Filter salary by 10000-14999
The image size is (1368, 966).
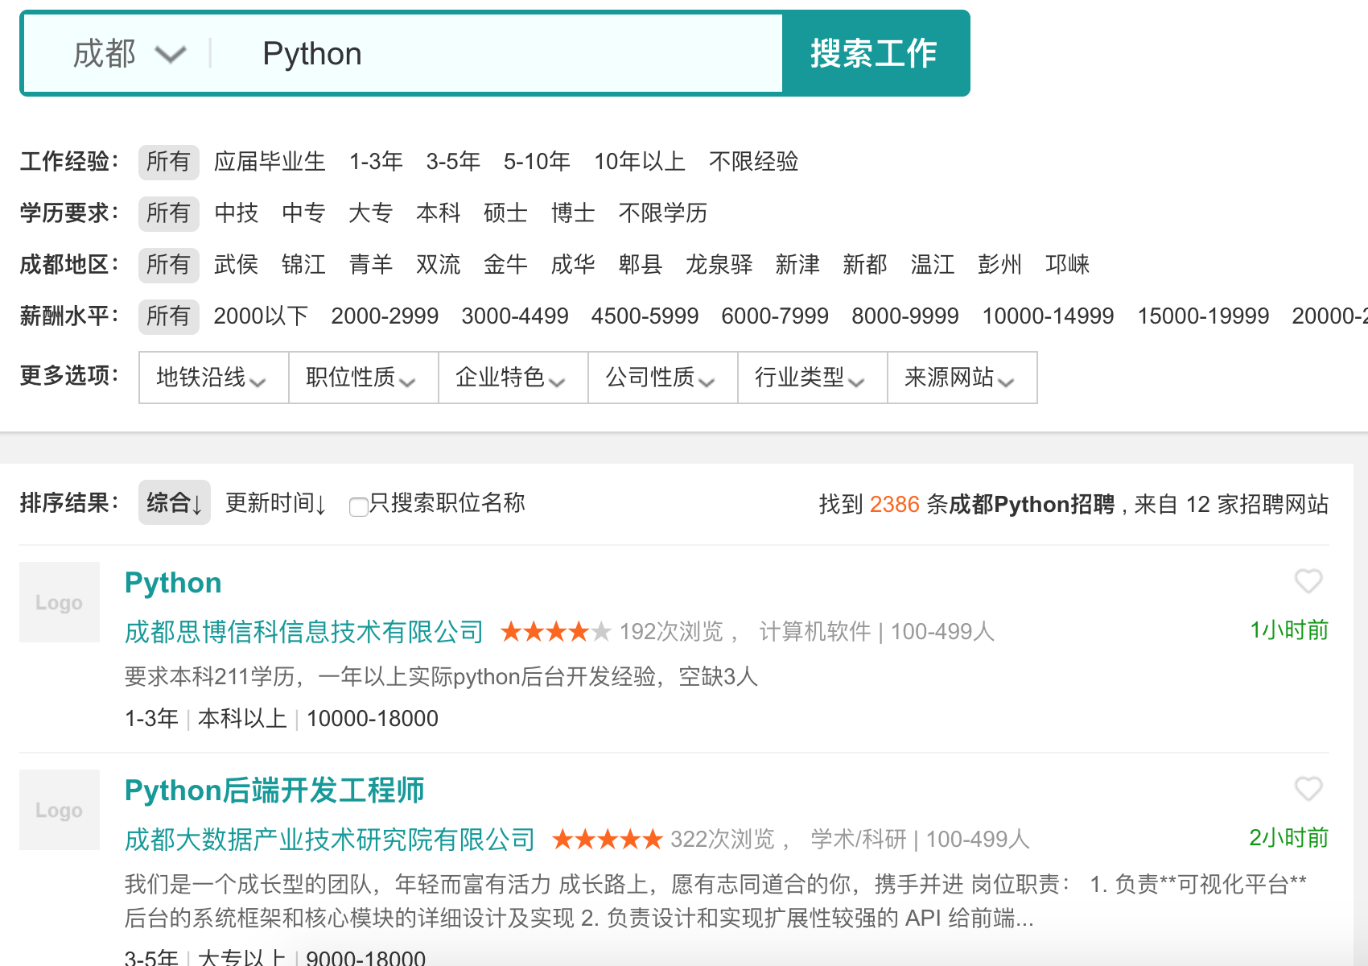1048,316
